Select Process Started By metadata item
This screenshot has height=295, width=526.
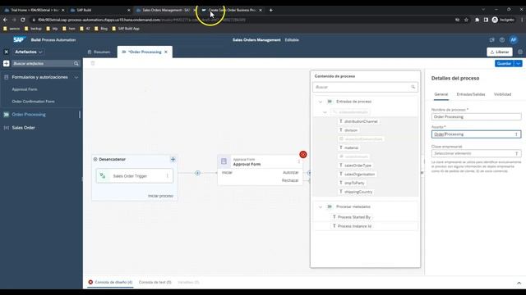click(351, 217)
